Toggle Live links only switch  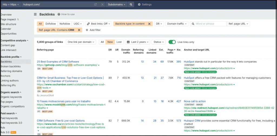click(x=172, y=42)
